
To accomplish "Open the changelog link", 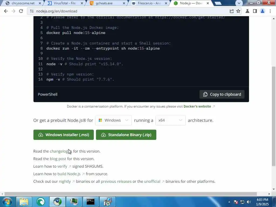I will (x=59, y=151).
